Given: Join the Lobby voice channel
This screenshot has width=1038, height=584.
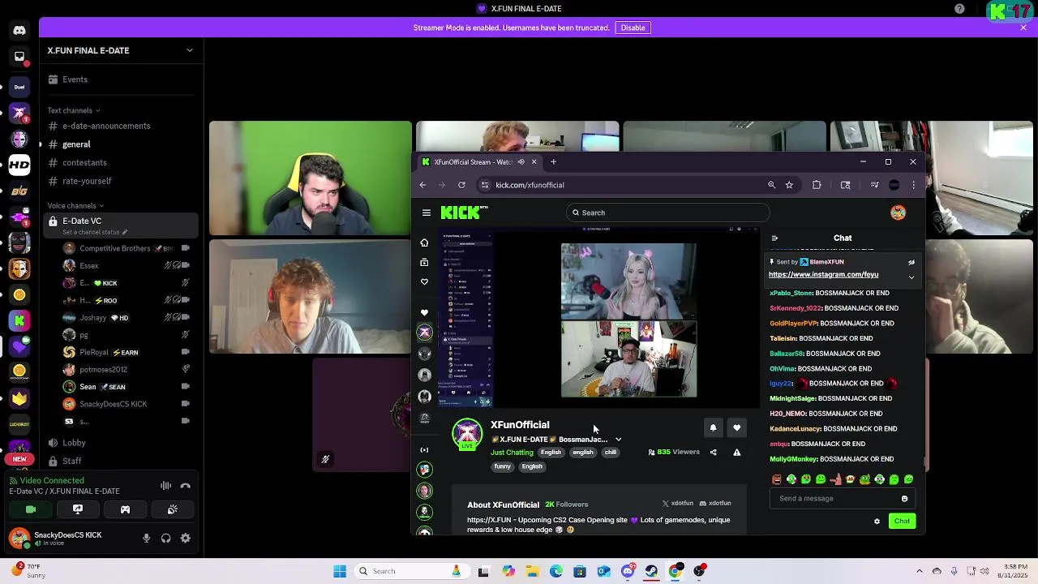Looking at the screenshot, I should (120, 443).
